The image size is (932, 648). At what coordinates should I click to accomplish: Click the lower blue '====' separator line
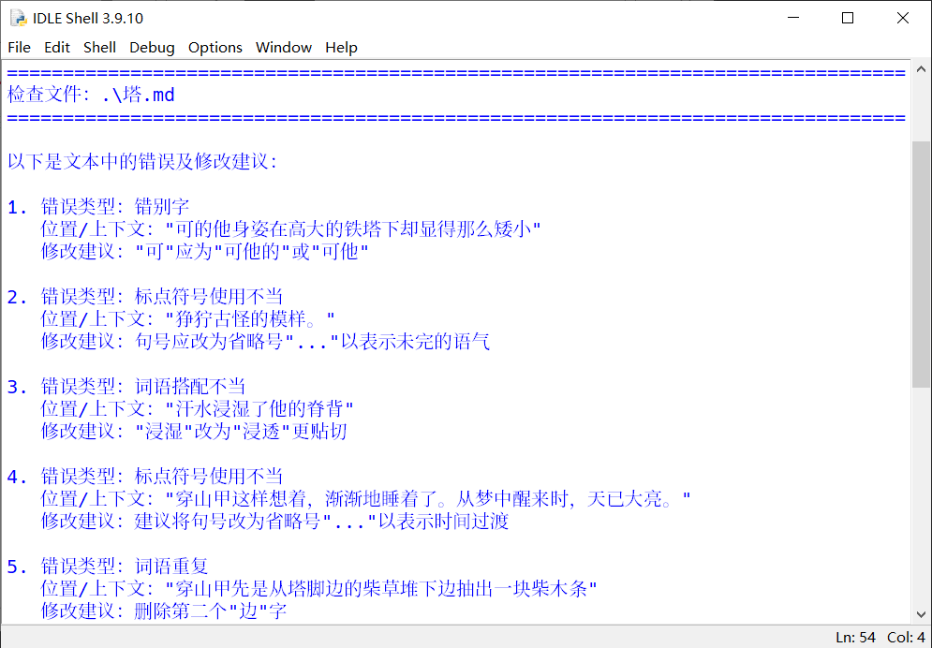pyautogui.click(x=456, y=118)
